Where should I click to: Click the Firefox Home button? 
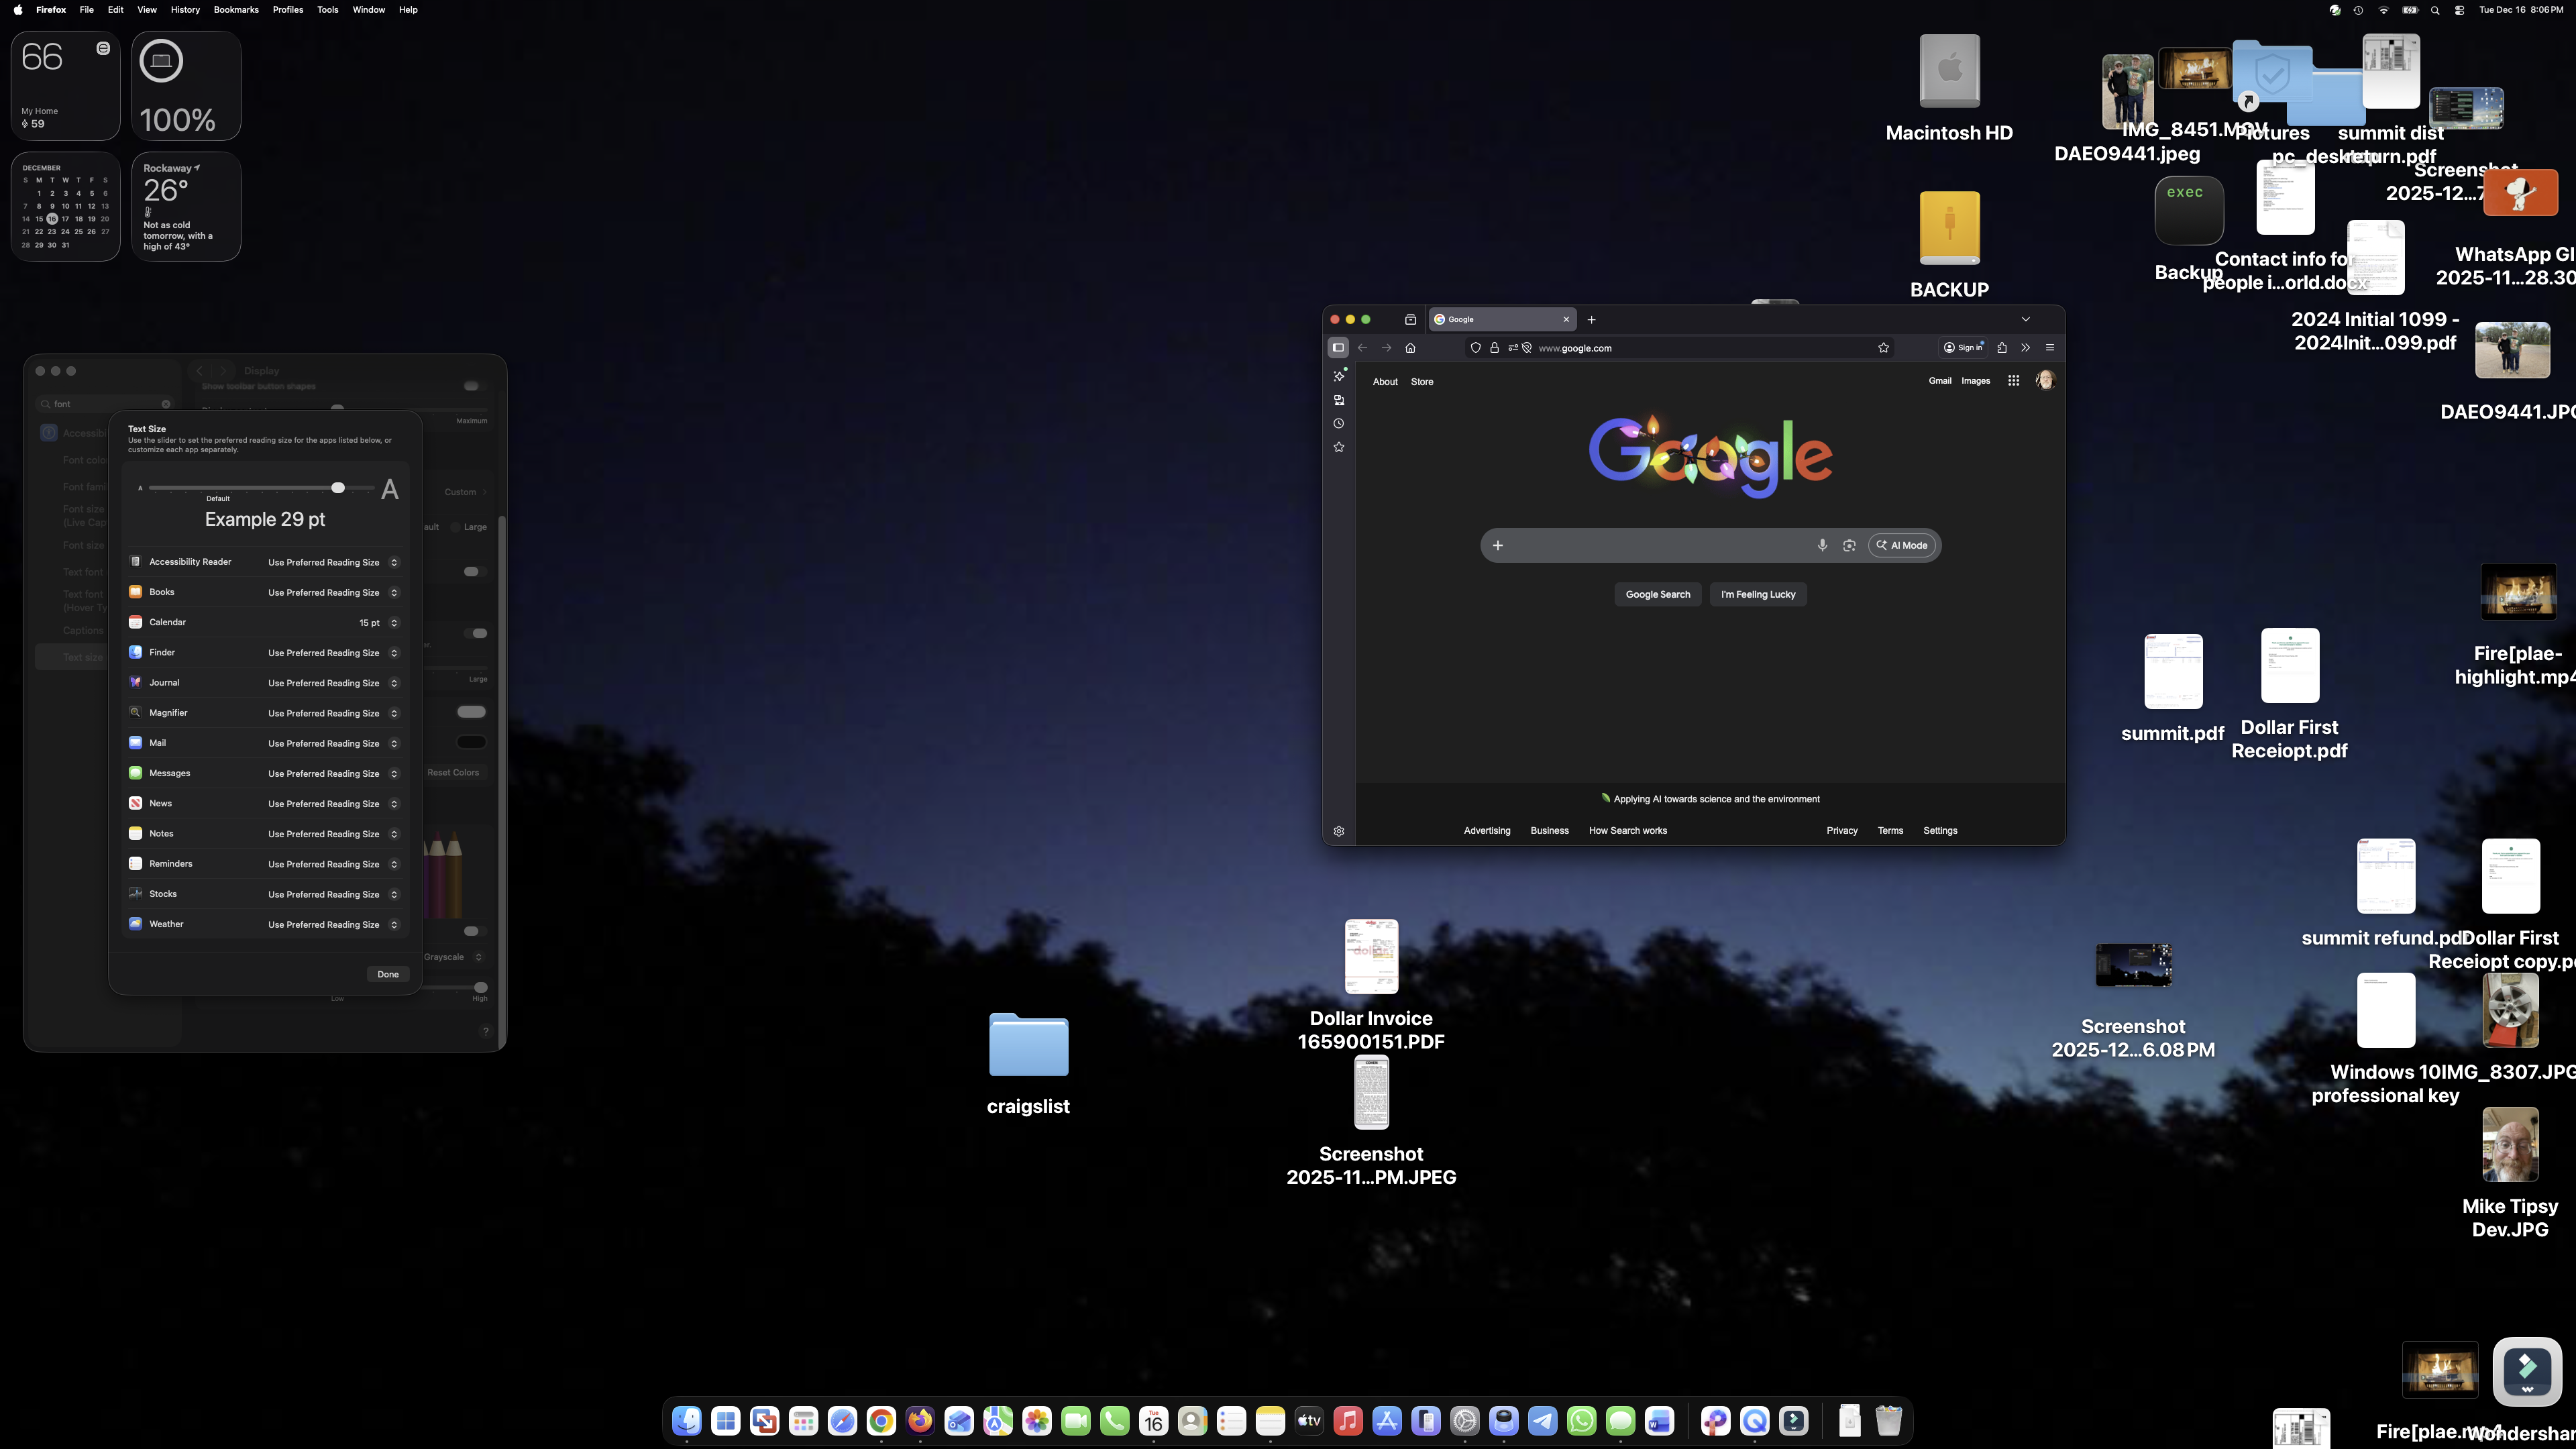pos(1410,348)
